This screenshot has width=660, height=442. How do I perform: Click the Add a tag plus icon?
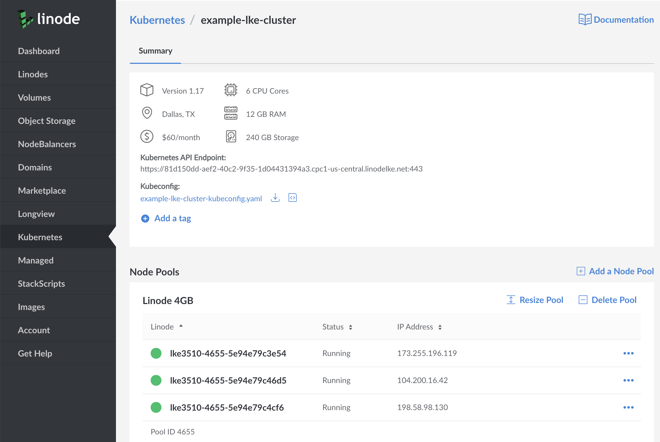tap(145, 219)
